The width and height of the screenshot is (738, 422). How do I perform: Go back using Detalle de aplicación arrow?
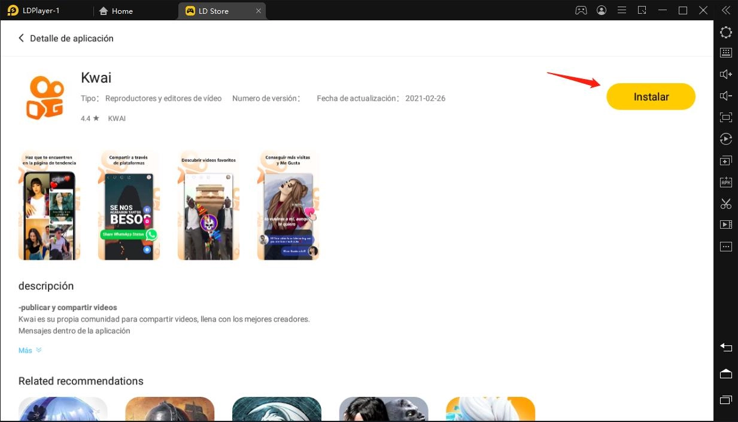[22, 38]
